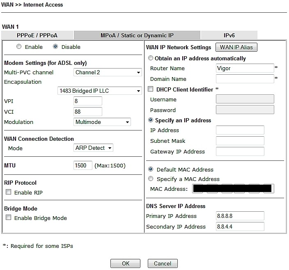Click the VPI input field
The height and width of the screenshot is (270, 289).
click(x=88, y=101)
